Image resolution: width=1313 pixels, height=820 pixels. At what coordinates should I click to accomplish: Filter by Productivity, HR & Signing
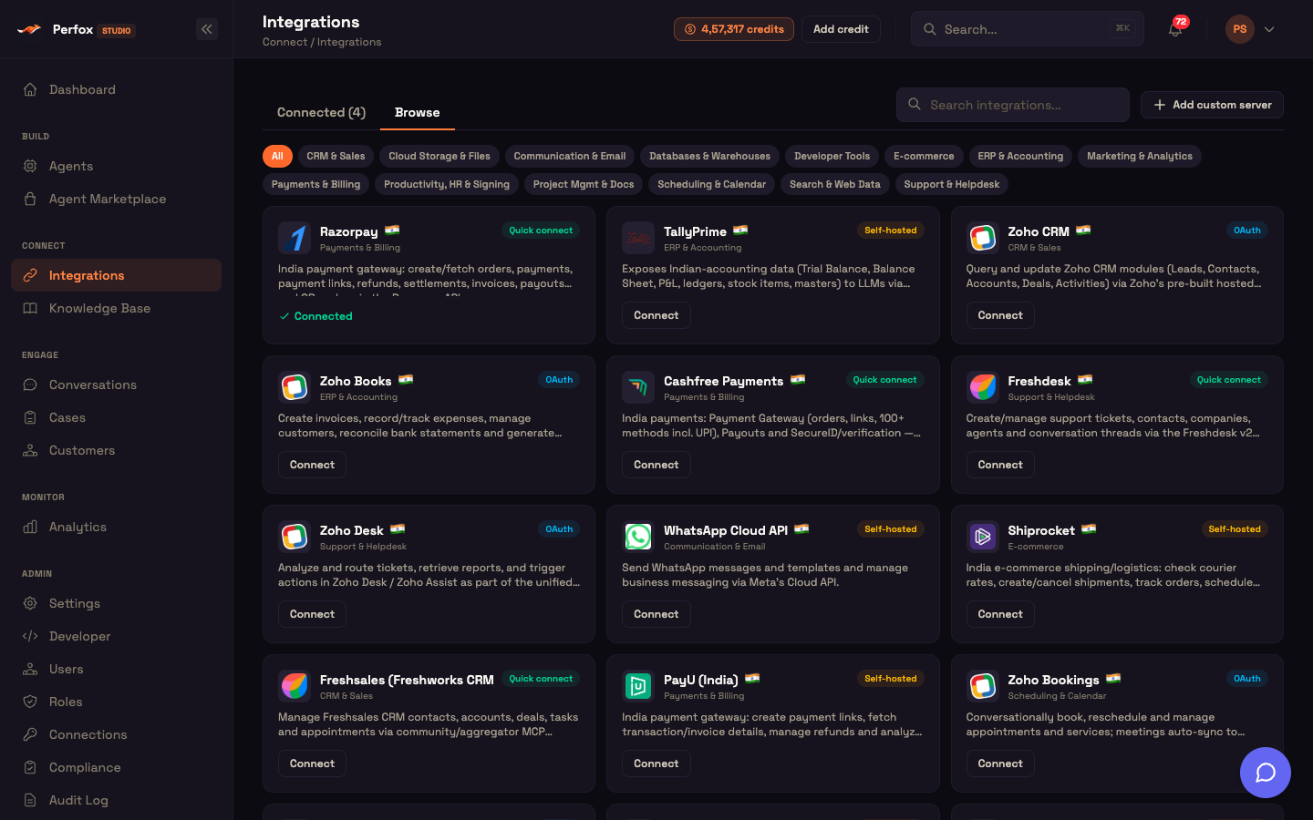447,184
